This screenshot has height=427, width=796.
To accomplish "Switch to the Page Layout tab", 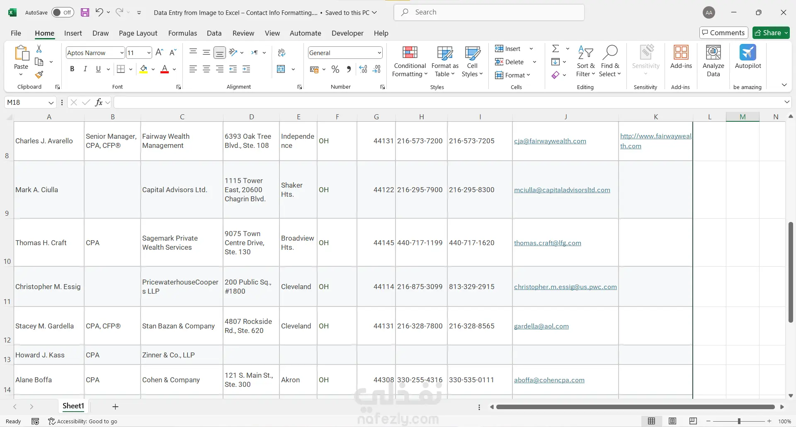I will 138,33.
